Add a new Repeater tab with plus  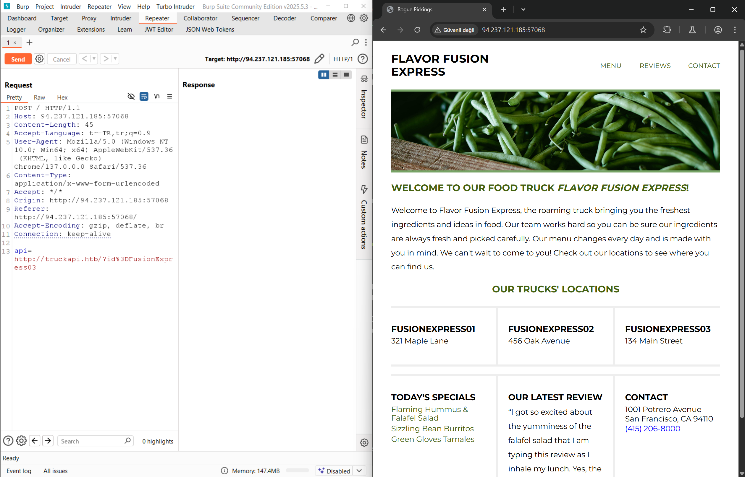tap(30, 43)
